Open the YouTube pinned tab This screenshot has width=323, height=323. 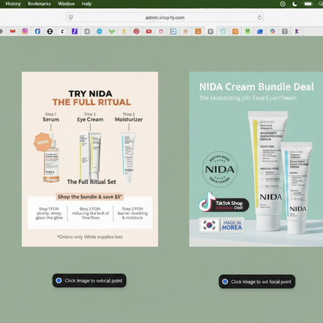pyautogui.click(x=149, y=32)
